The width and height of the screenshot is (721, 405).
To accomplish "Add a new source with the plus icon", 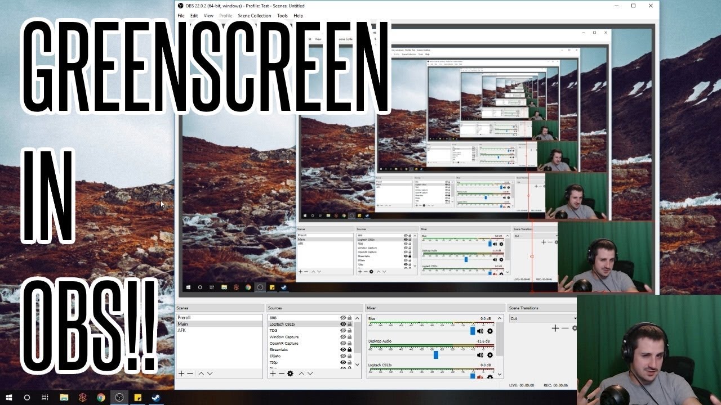I will (273, 373).
